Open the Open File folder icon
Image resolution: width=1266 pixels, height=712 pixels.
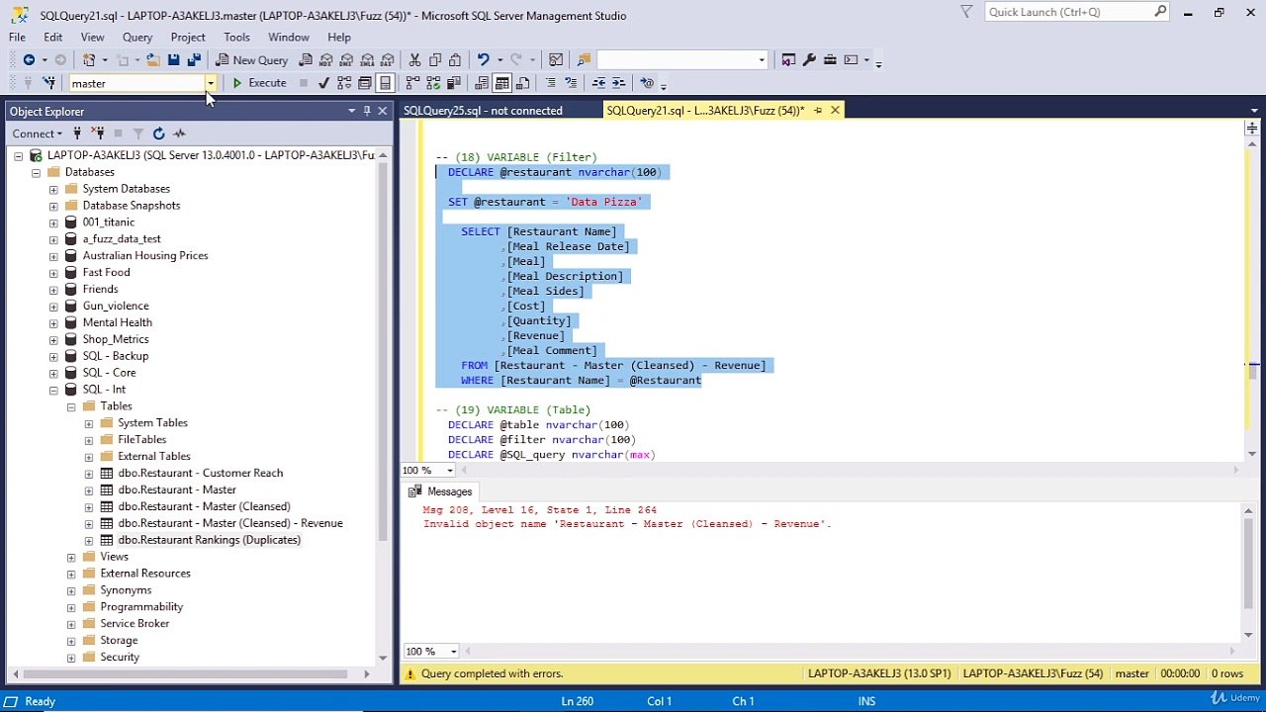[x=153, y=59]
